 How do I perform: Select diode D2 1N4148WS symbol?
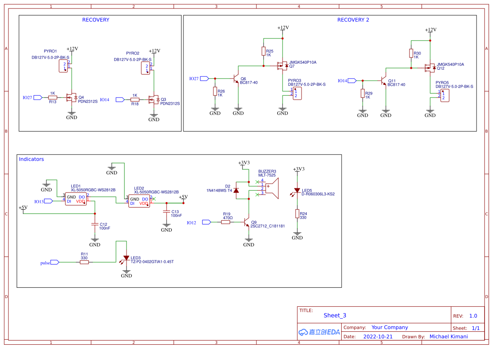[x=236, y=190]
